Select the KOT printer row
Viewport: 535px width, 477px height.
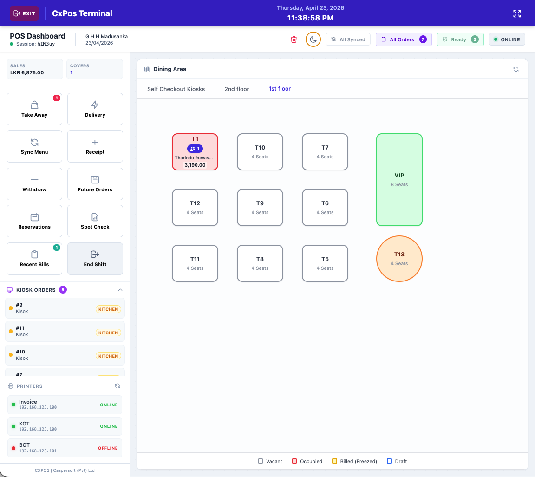[x=65, y=426]
